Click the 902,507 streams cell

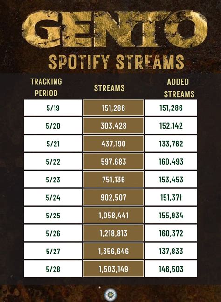[113, 197]
